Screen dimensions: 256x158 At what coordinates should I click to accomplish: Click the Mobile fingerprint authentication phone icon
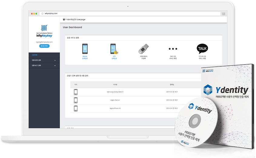point(85,49)
